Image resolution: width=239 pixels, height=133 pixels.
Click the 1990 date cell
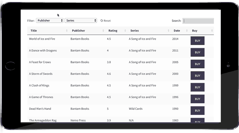tap(175, 109)
